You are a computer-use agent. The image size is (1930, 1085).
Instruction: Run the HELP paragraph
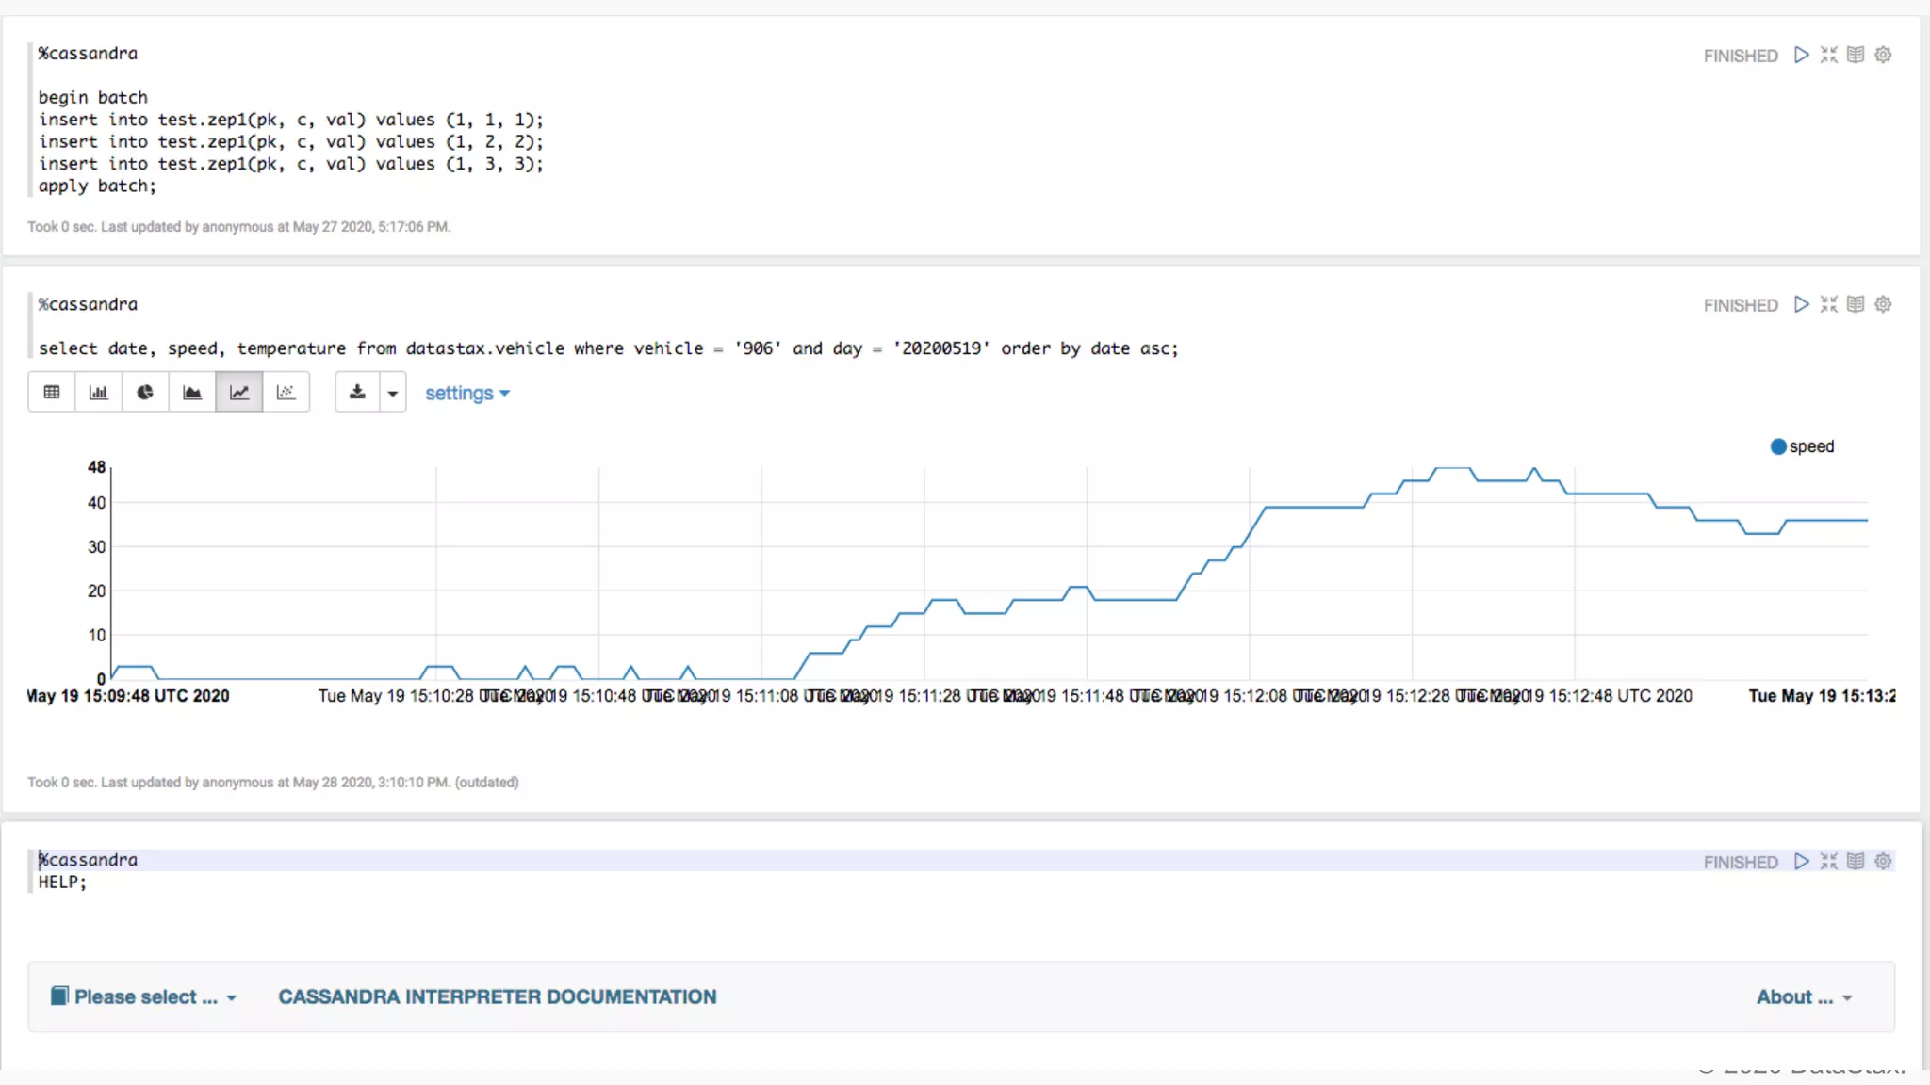click(1801, 861)
